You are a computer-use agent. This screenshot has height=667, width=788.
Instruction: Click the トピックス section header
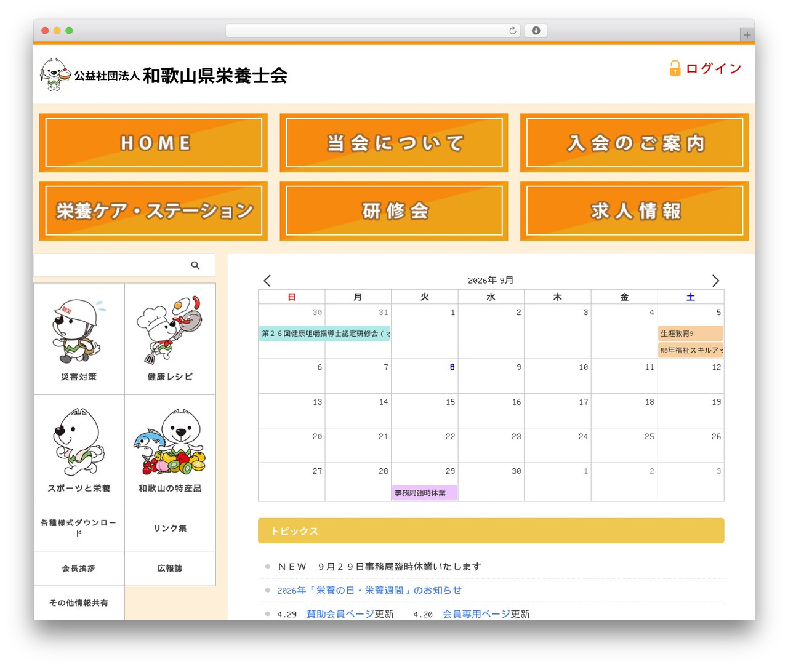pos(491,530)
